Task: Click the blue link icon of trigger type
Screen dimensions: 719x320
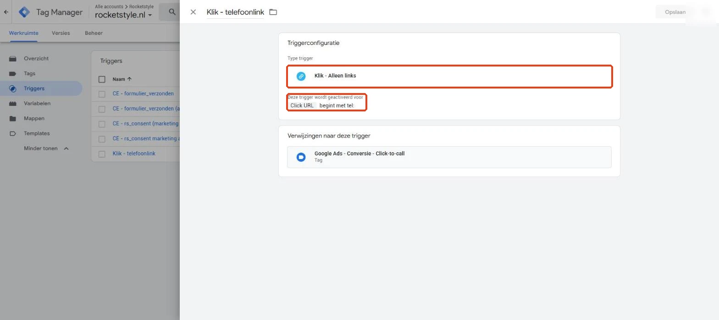Action: click(x=301, y=76)
